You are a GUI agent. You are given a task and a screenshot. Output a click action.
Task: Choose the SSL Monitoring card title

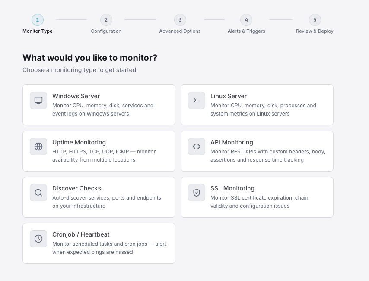coord(232,188)
